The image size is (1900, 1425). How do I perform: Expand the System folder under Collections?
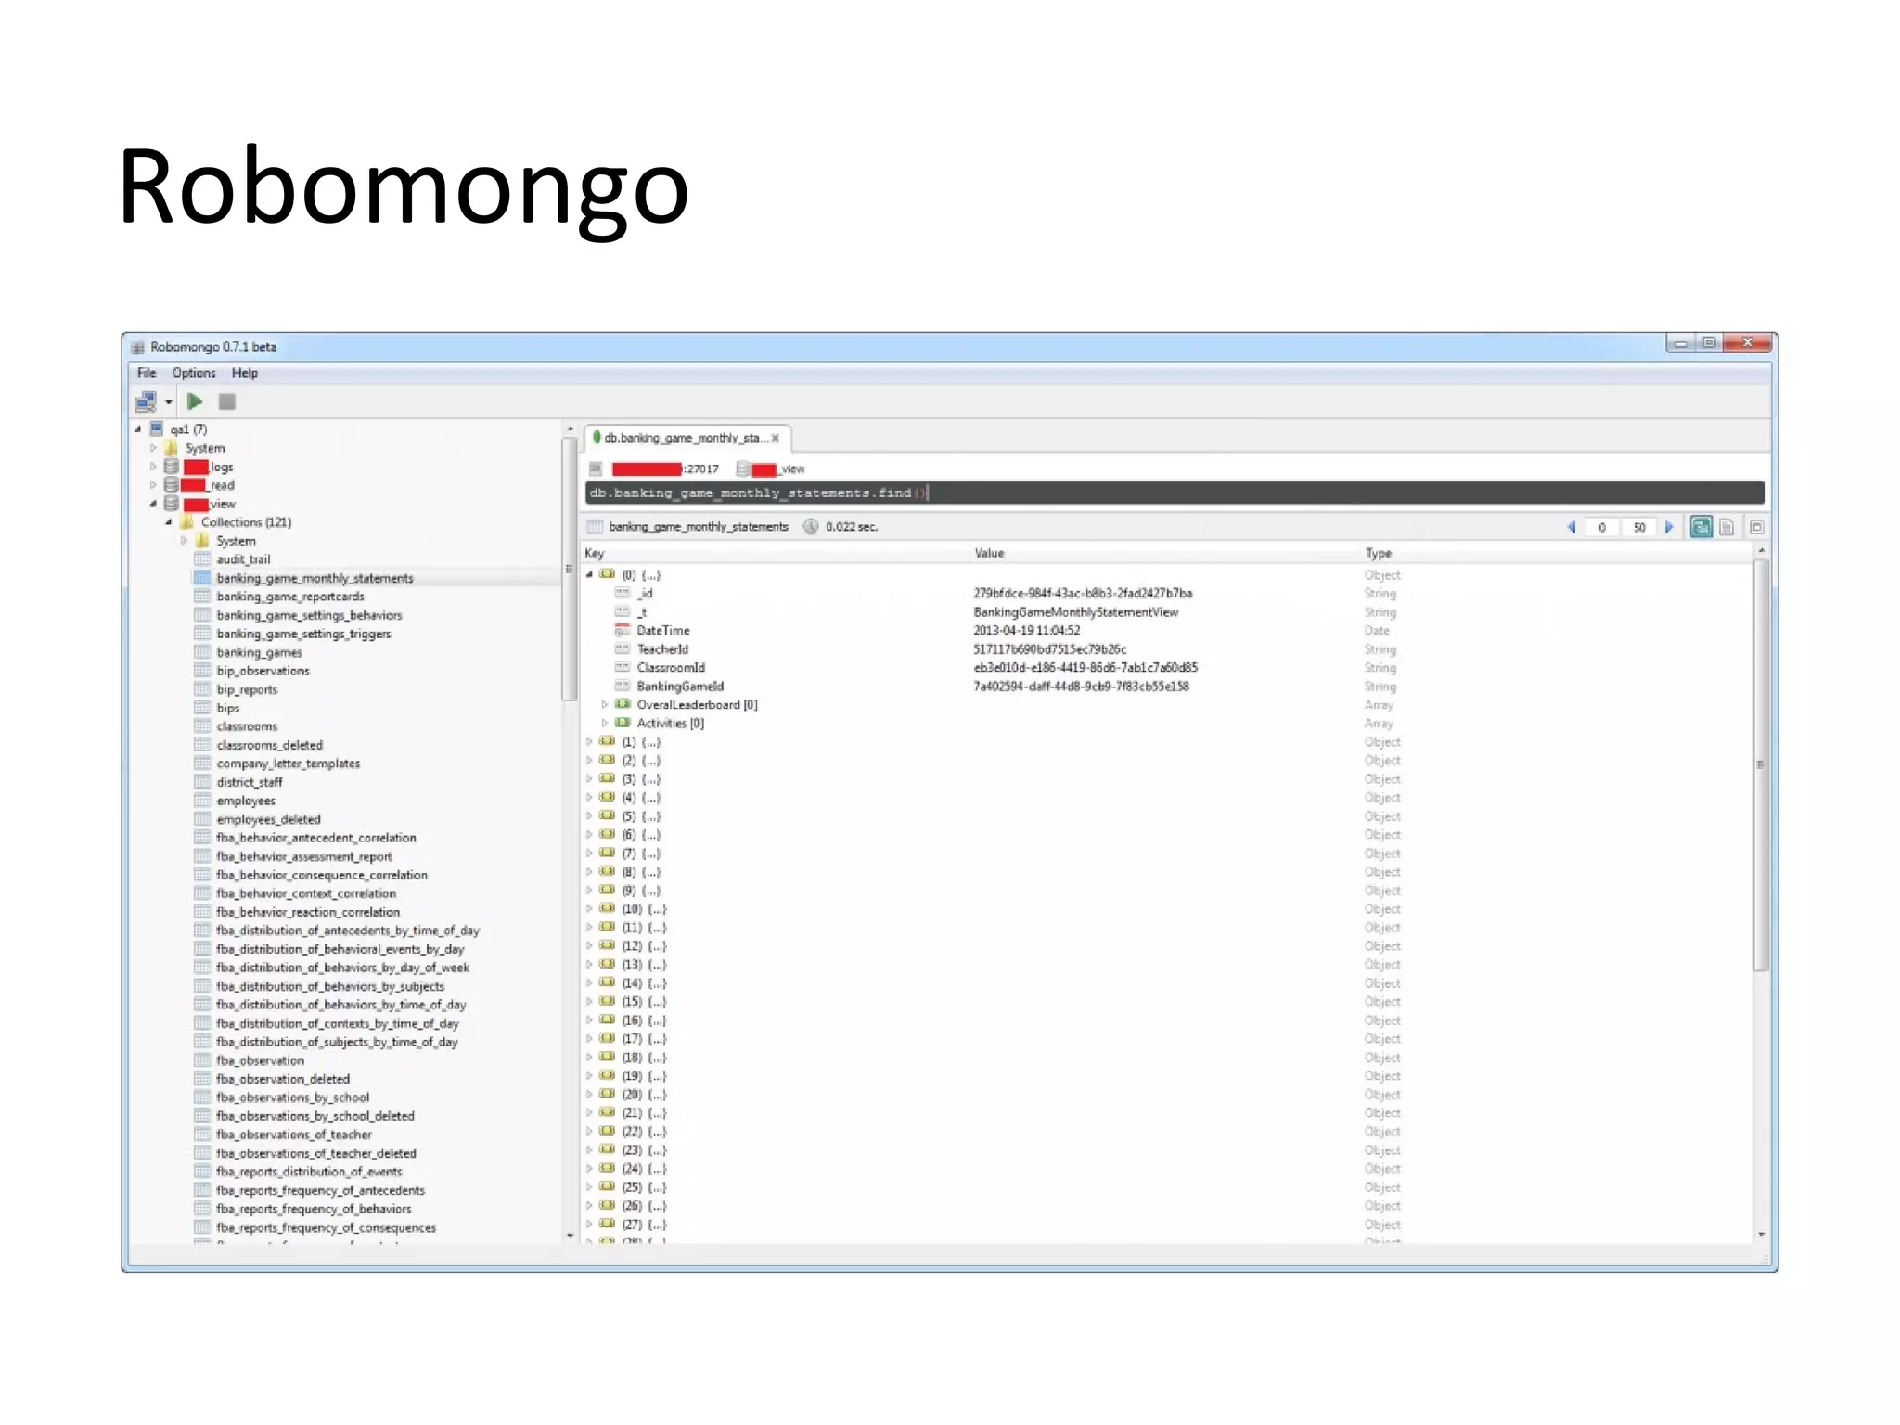tap(185, 541)
